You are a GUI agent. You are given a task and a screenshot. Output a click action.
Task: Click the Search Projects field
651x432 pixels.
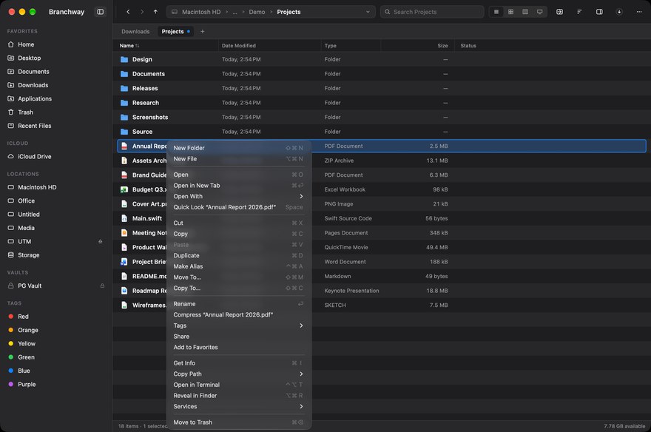point(432,12)
